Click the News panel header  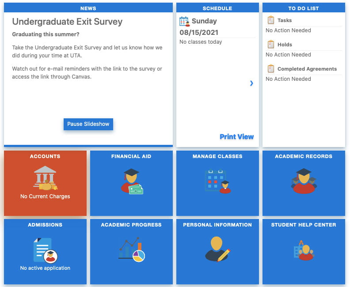pos(88,8)
